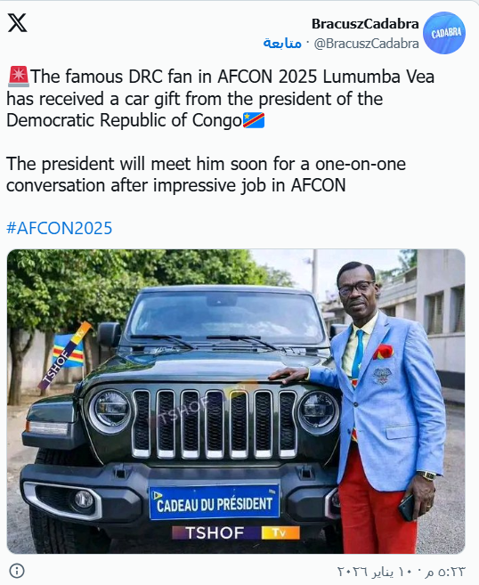
Task: Open the tweet timestamp ١٠ يناير ٢٠٢٦
Action: tap(401, 571)
